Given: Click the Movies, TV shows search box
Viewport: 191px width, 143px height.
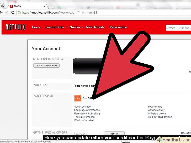Looking at the screenshot, I should [x=178, y=28].
